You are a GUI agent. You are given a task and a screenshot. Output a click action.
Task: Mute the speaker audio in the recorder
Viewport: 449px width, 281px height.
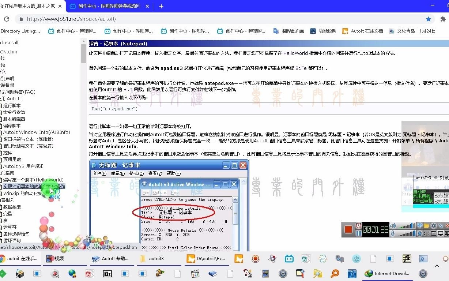pos(392,225)
